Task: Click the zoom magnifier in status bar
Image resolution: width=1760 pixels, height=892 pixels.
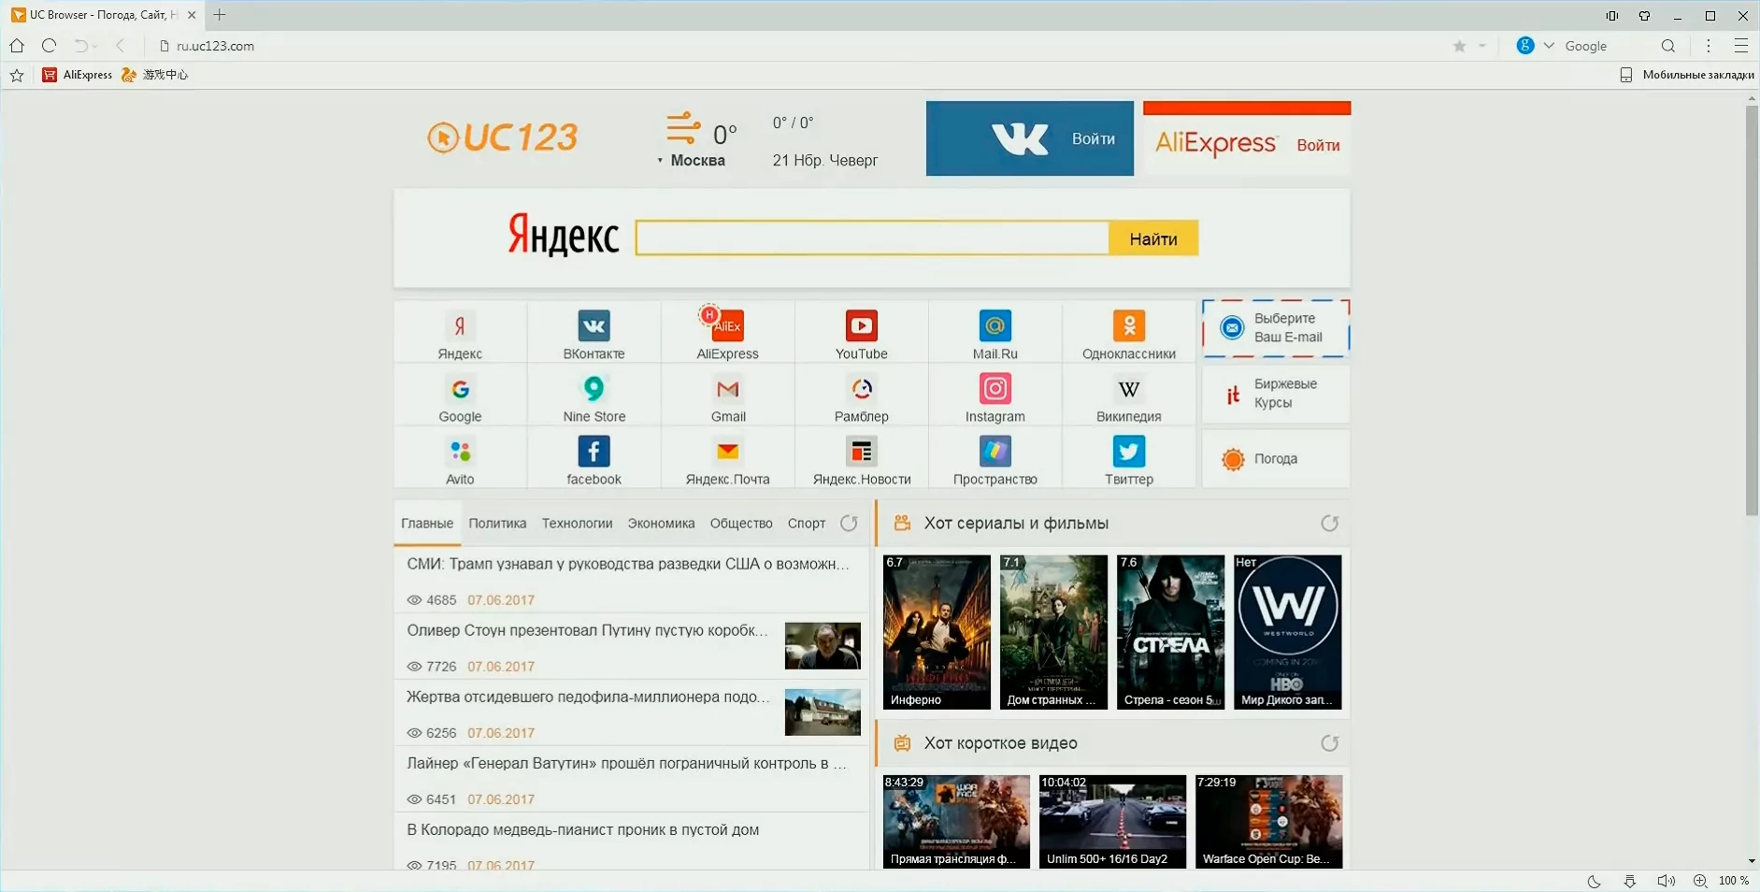Action: pos(1700,881)
